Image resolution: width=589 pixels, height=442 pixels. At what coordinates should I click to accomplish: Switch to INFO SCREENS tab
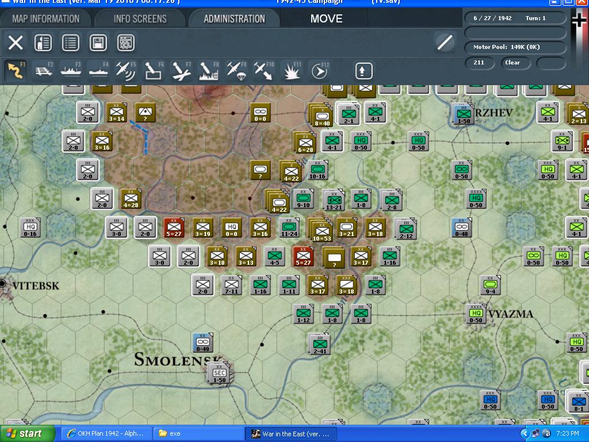click(140, 19)
